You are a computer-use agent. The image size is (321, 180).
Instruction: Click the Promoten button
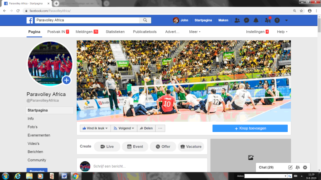click(37, 170)
